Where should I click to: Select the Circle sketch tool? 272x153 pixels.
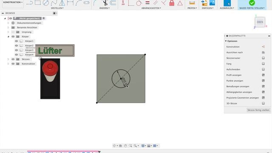46,3
